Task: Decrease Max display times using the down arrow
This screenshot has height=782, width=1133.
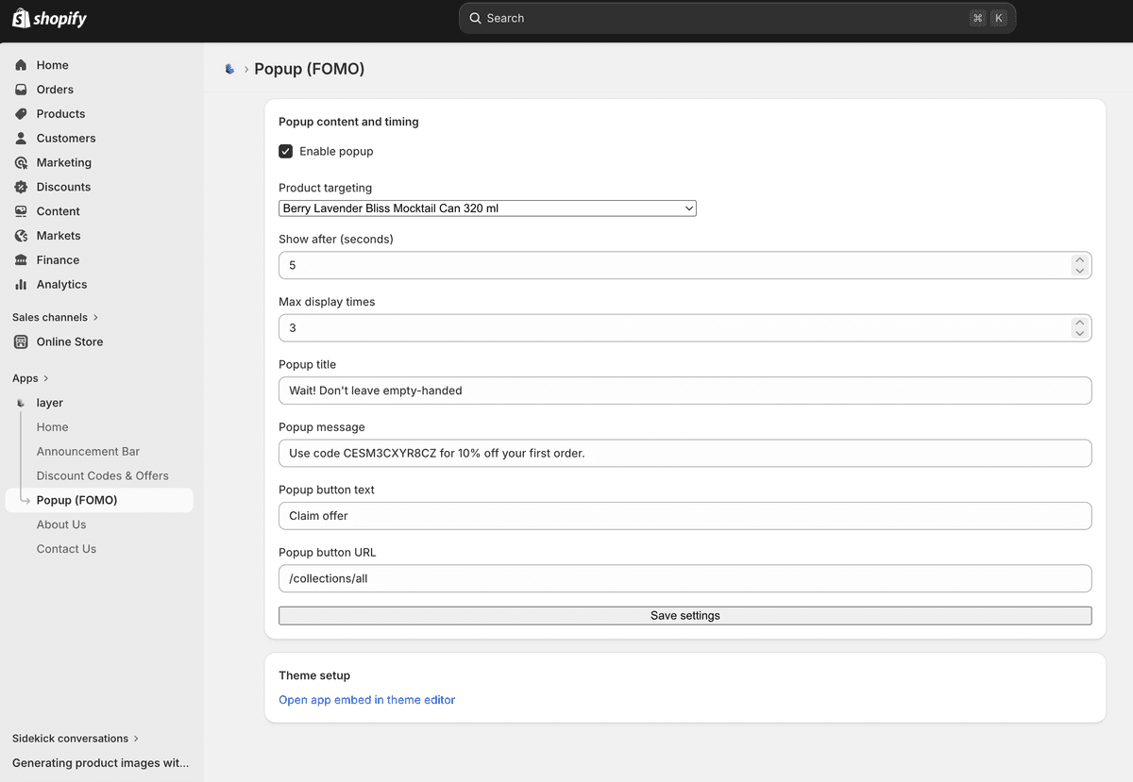Action: 1080,333
